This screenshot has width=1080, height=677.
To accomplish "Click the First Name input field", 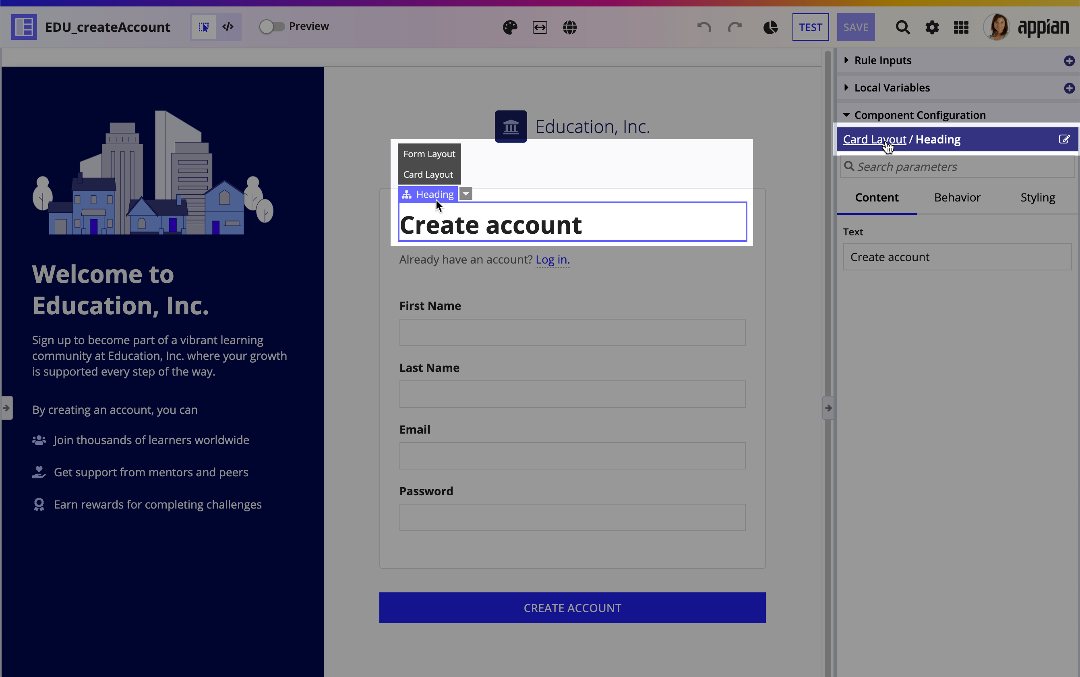I will tap(572, 333).
